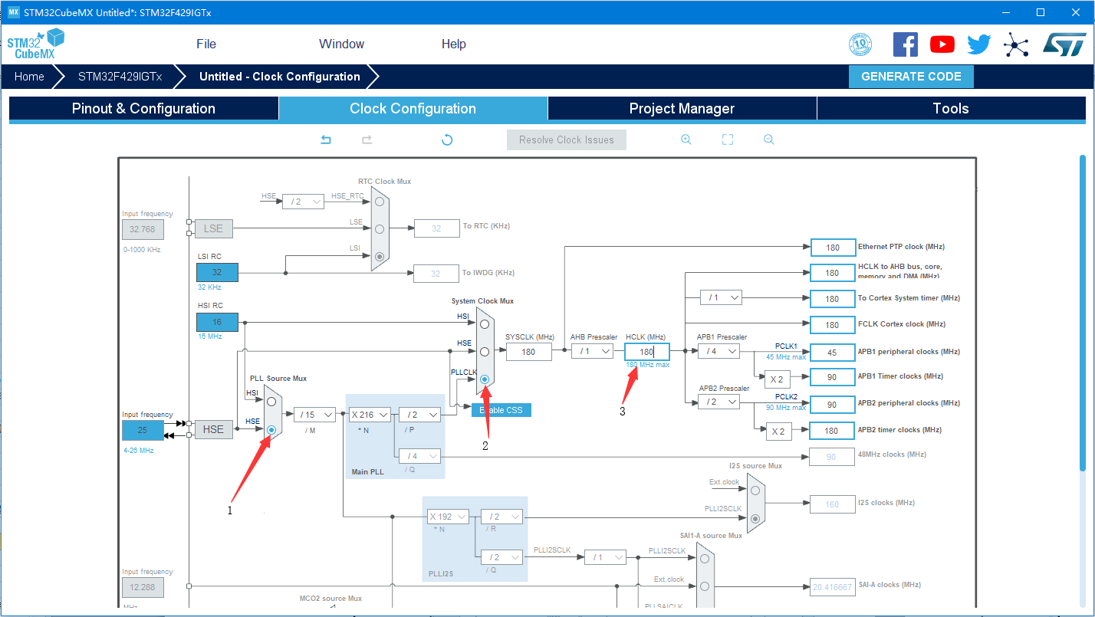This screenshot has width=1095, height=617.
Task: Zoom in on the clock diagram
Action: pos(686,139)
